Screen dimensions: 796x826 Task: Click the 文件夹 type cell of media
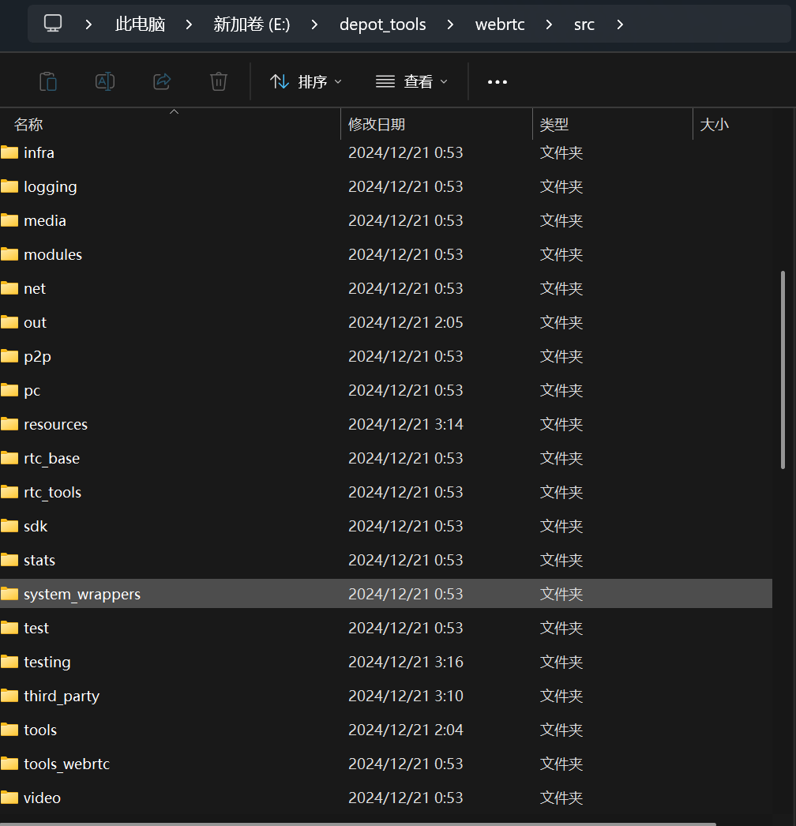[561, 221]
